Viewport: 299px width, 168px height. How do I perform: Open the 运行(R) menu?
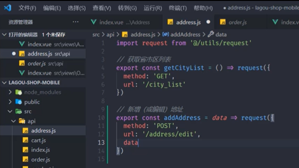(153, 8)
